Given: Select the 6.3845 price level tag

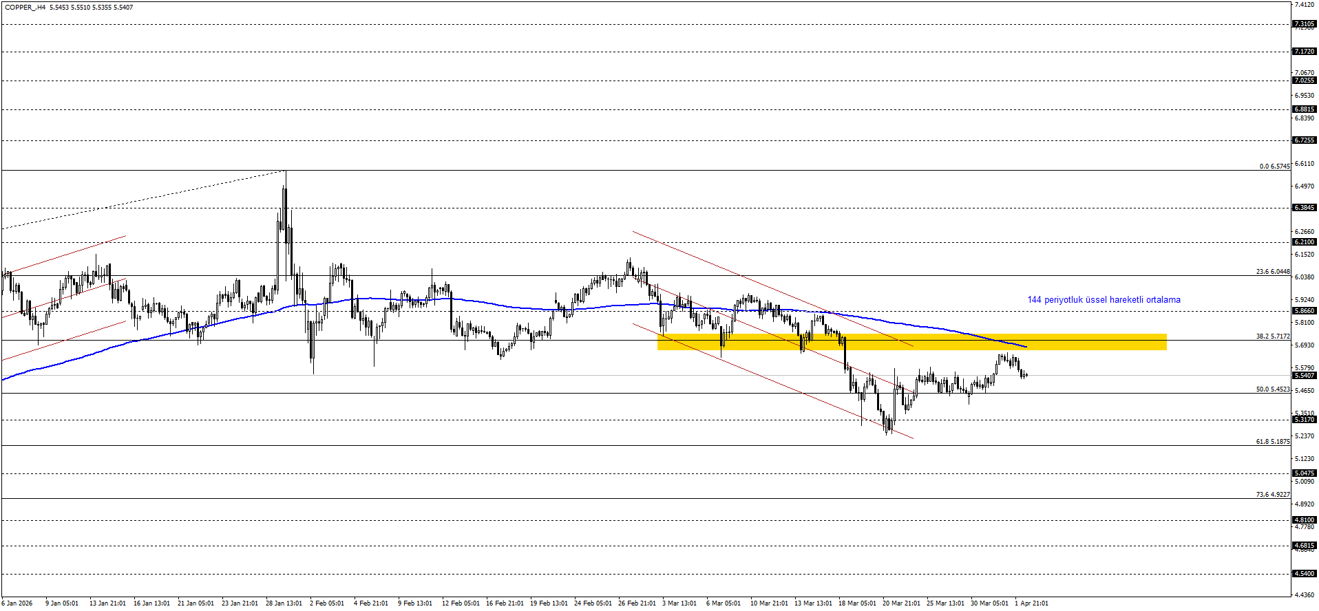Looking at the screenshot, I should (1304, 208).
